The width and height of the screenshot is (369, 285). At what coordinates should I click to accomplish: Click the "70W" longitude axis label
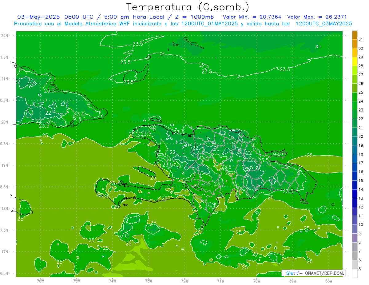257,281
